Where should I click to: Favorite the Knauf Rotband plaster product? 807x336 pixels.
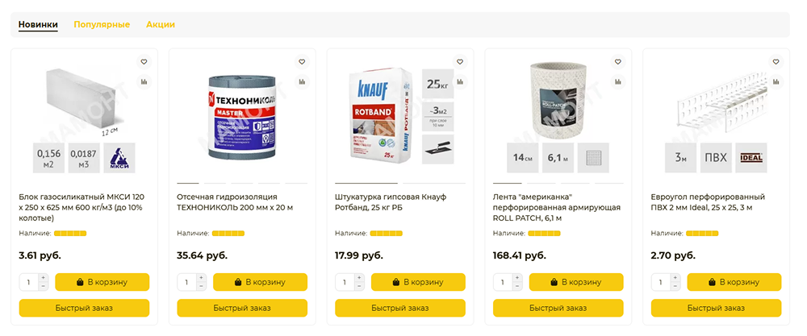tap(460, 61)
